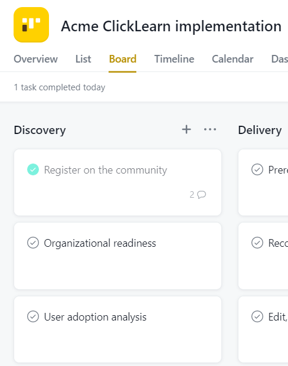The width and height of the screenshot is (288, 366).
Task: Open comments on Register on the community
Action: pyautogui.click(x=198, y=194)
